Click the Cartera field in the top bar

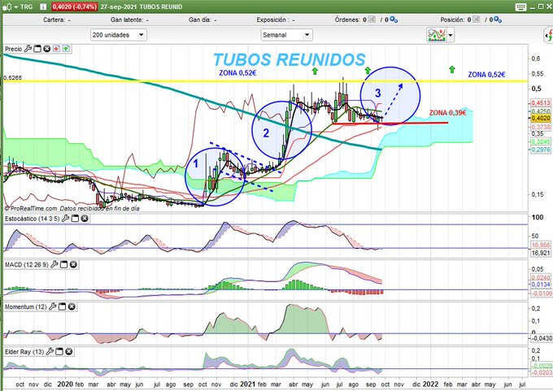[x=56, y=20]
